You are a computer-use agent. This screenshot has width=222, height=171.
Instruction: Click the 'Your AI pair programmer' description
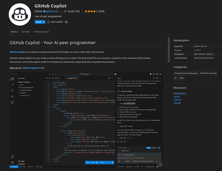pos(48,16)
